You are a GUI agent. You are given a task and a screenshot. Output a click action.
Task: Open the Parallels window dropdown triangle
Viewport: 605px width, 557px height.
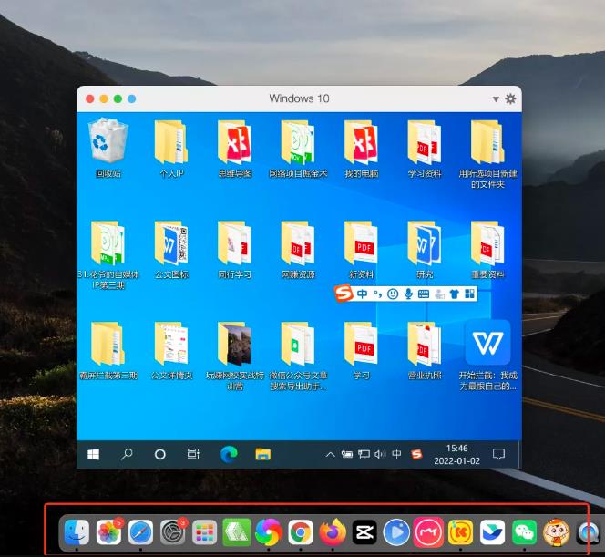click(496, 99)
